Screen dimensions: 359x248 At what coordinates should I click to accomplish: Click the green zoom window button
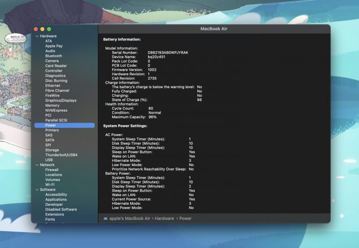point(49,29)
